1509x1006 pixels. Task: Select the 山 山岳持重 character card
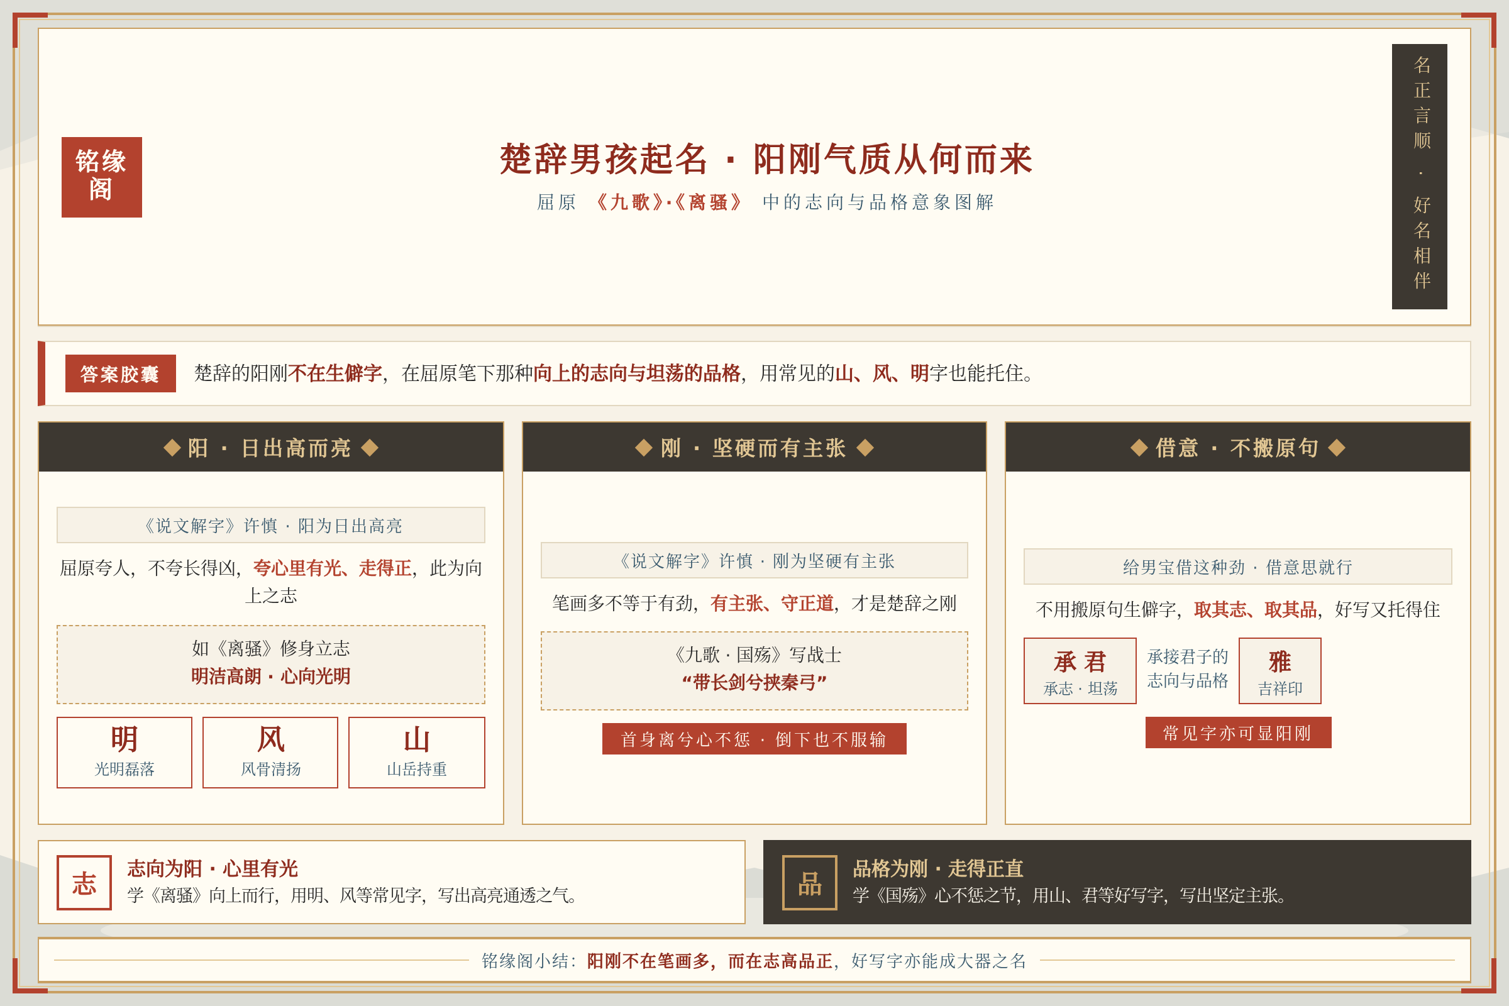pyautogui.click(x=416, y=753)
